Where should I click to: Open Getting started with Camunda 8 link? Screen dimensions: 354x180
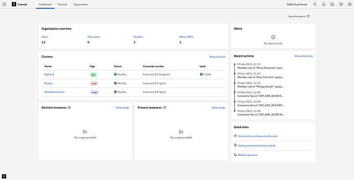click(256, 146)
